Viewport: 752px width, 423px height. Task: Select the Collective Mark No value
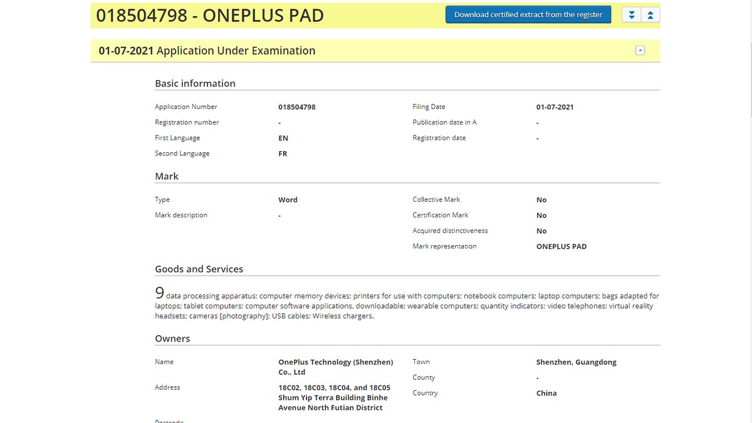(x=541, y=199)
